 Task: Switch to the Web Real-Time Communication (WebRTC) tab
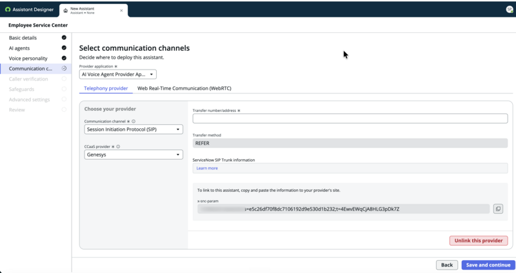pos(184,88)
